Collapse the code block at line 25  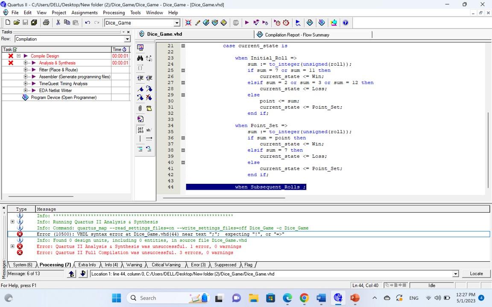coord(183,70)
